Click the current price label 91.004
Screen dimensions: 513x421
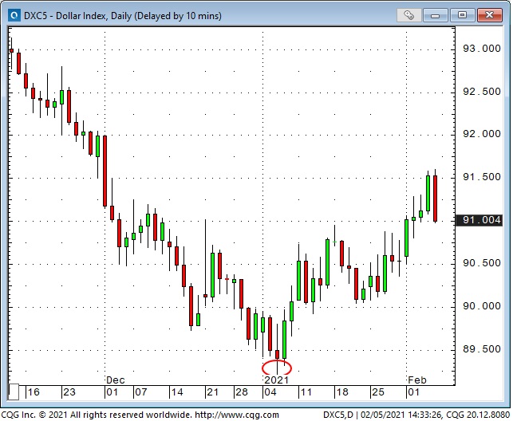479,220
